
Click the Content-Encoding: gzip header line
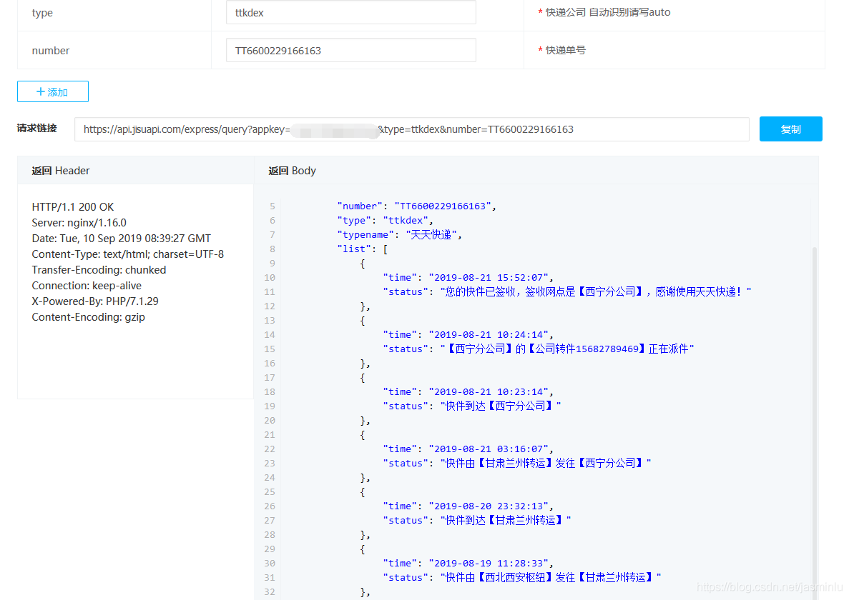coord(88,317)
